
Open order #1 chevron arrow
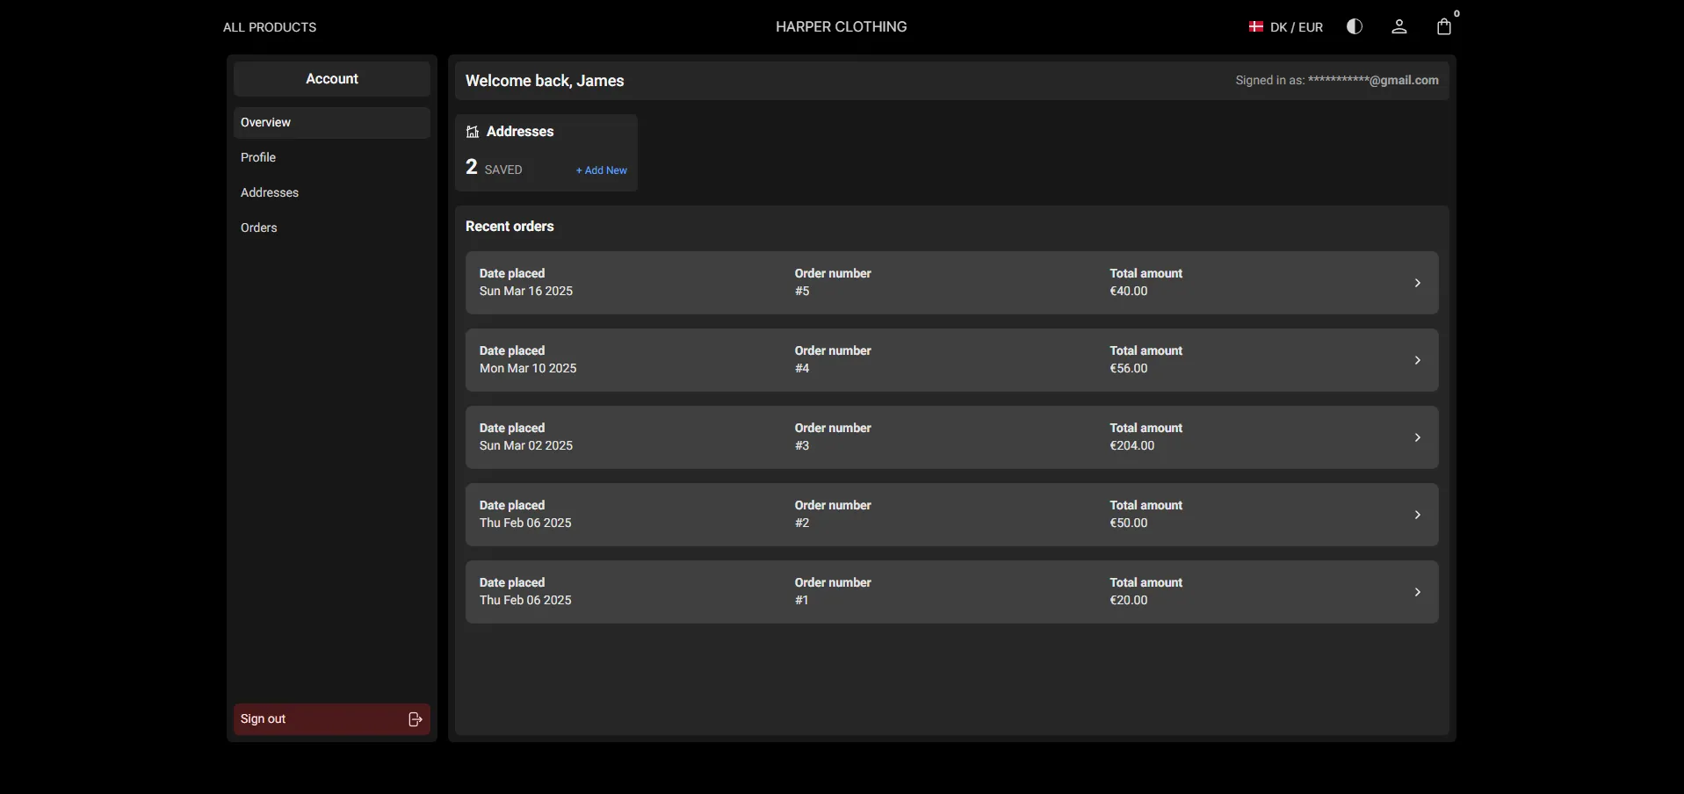(x=1417, y=592)
